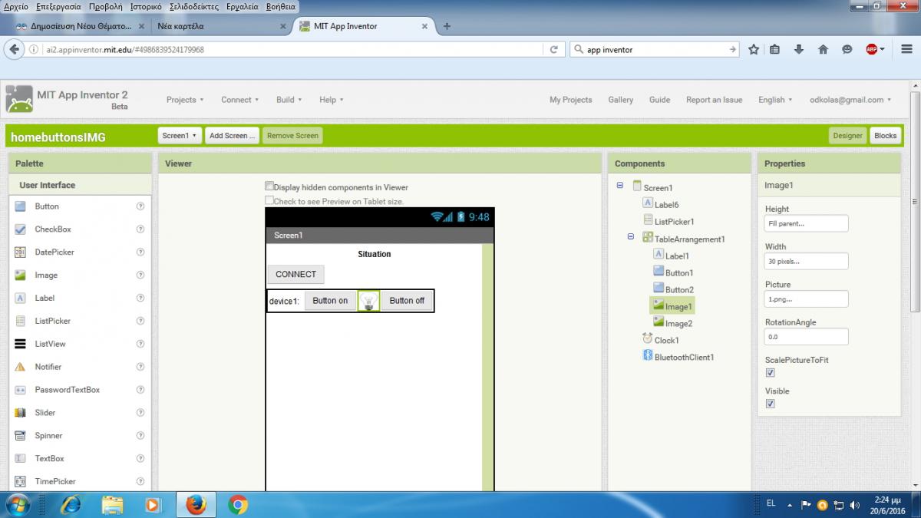Open odkolas@gmail.com account dropdown
Image resolution: width=921 pixels, height=518 pixels.
tap(850, 100)
